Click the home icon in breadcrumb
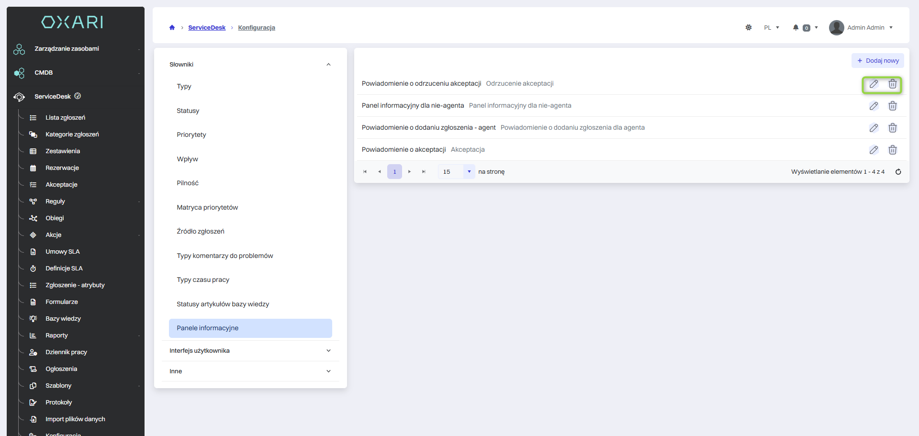This screenshot has height=436, width=919. [x=172, y=28]
